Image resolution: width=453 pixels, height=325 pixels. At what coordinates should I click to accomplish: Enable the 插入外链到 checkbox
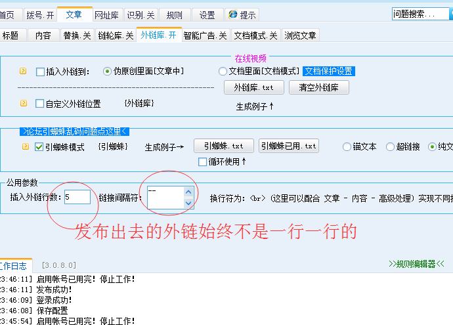(40, 72)
